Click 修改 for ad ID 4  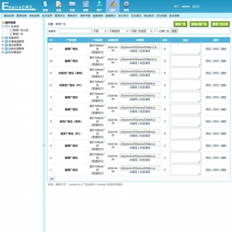pos(216,133)
